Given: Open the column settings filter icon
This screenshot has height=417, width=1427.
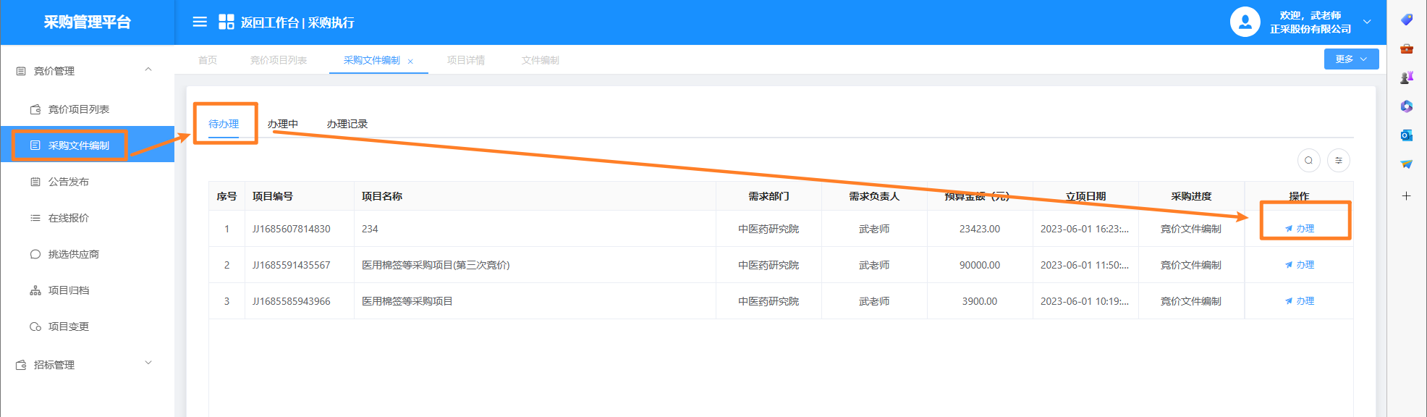Looking at the screenshot, I should coord(1339,161).
